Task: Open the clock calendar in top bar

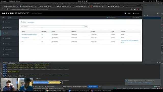Action: click(x=81, y=1)
